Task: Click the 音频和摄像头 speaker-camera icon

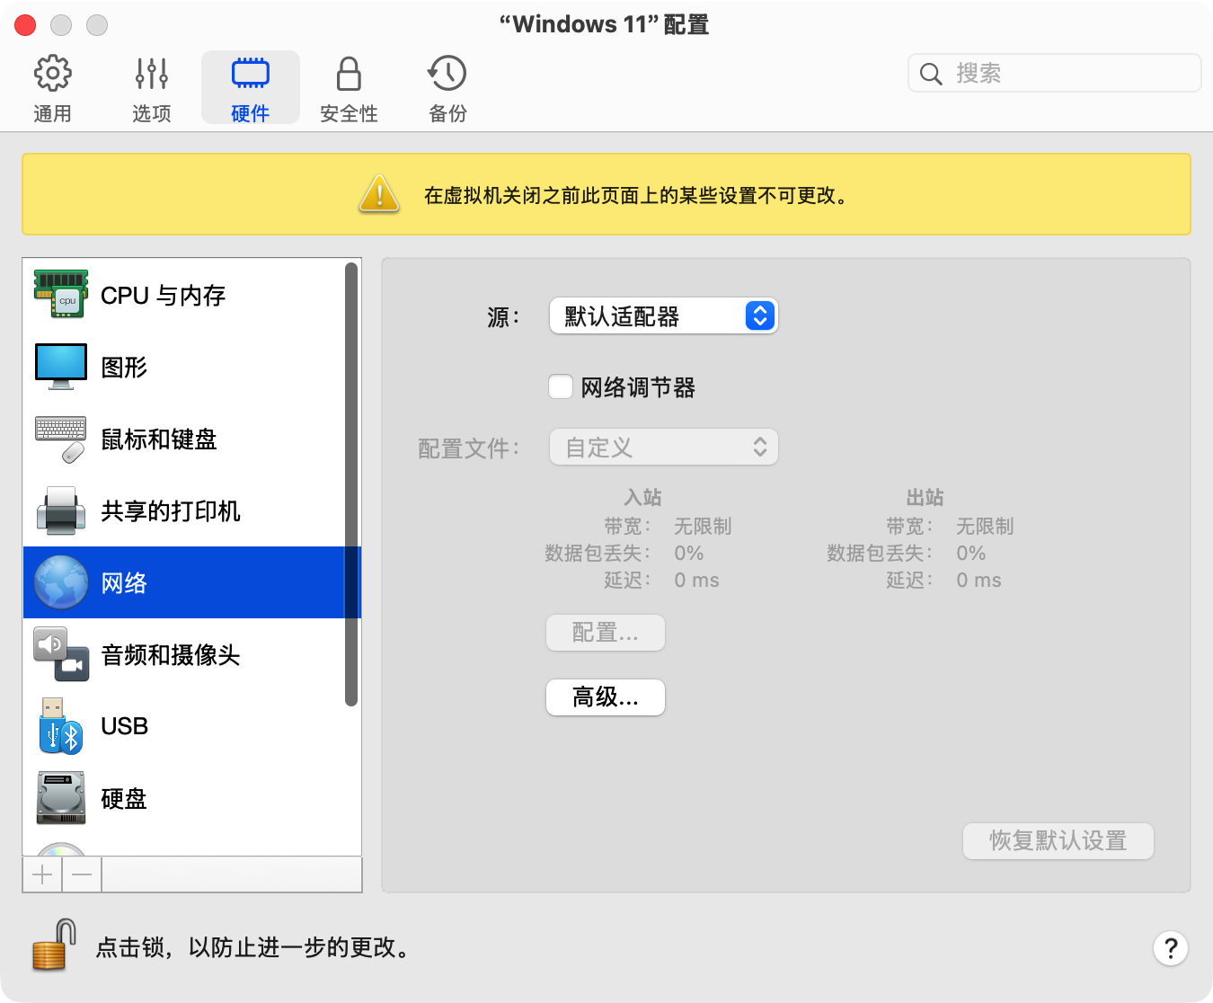Action: (61, 654)
